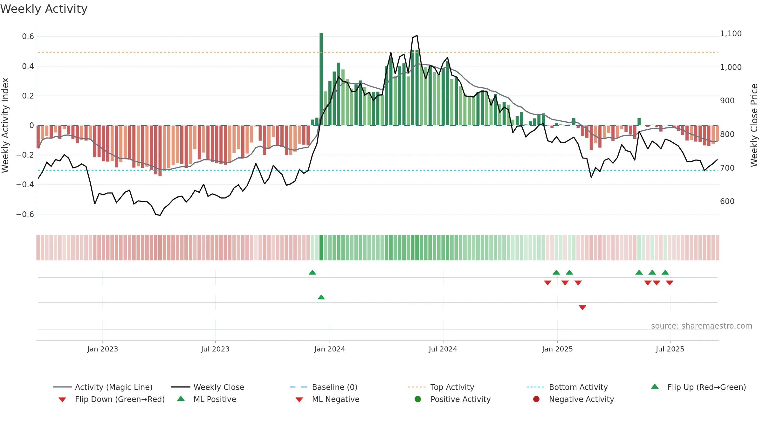Hide the Baseline (0) legend item
The image size is (763, 429).
324,387
